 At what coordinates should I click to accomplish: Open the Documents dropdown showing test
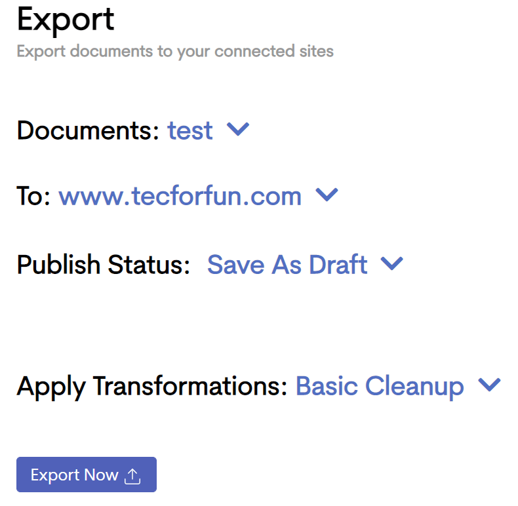(x=209, y=130)
